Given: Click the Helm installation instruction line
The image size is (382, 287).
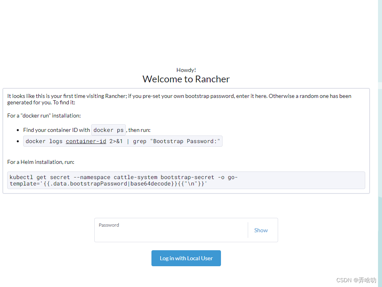Looking at the screenshot, I should coord(41,162).
